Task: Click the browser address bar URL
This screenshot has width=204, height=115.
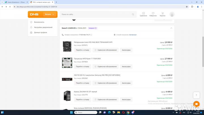Action: (x=37, y=7)
